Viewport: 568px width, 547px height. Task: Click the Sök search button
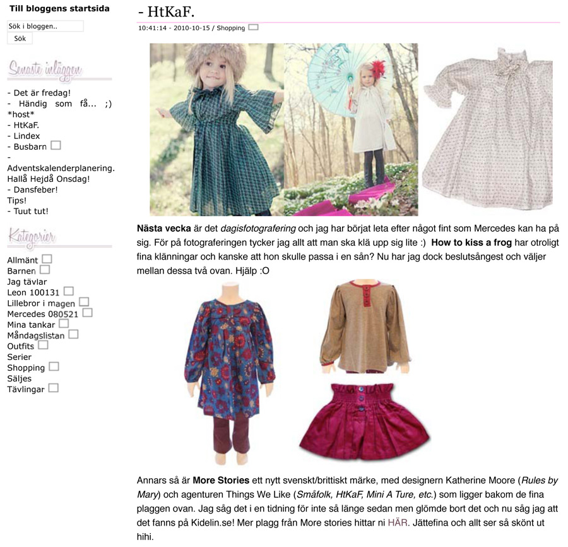click(20, 39)
